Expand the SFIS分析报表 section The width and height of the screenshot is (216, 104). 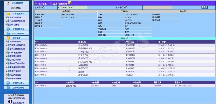point(16,33)
